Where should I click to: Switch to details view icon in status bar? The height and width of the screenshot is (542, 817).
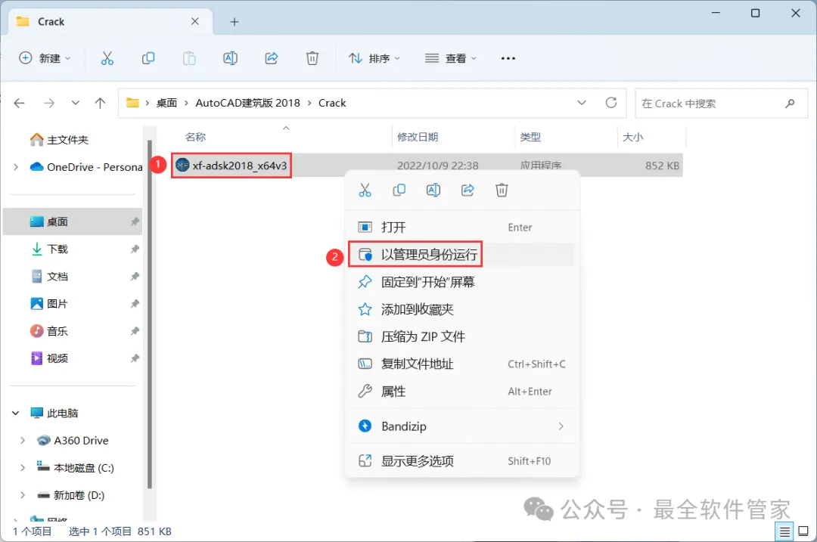pos(784,531)
